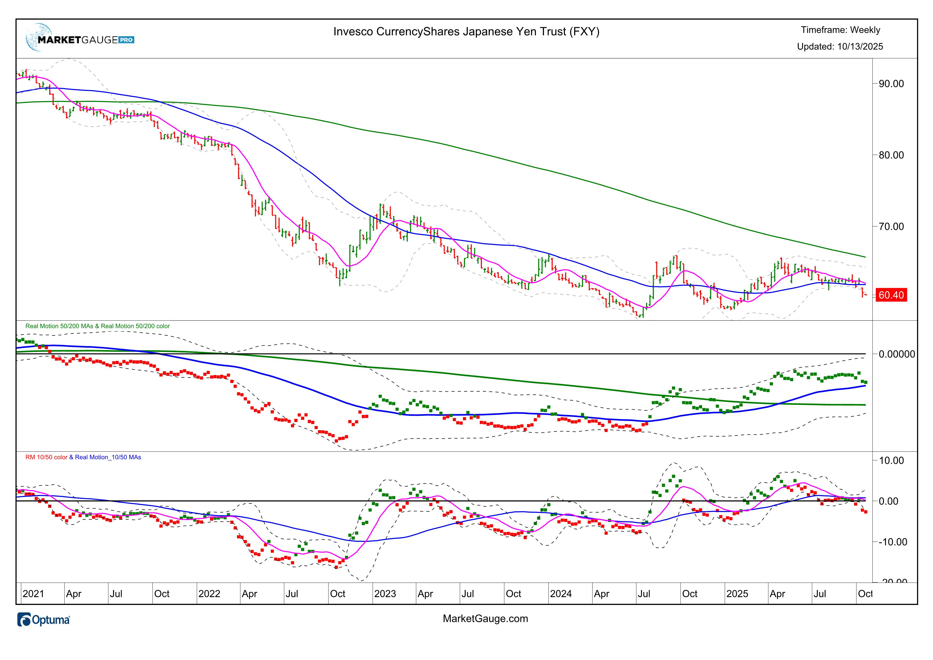Click the Real Motion_10/50 MAs label
Image resolution: width=933 pixels, height=660 pixels.
[108, 457]
